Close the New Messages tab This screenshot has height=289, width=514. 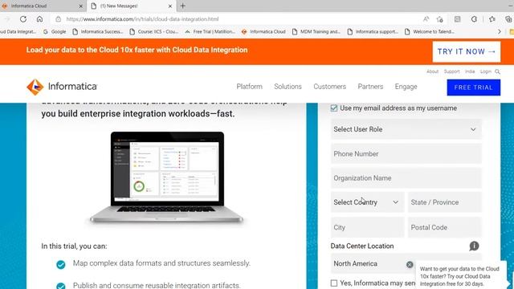point(169,6)
